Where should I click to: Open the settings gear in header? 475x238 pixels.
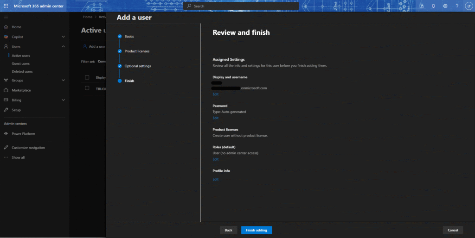[x=445, y=6]
